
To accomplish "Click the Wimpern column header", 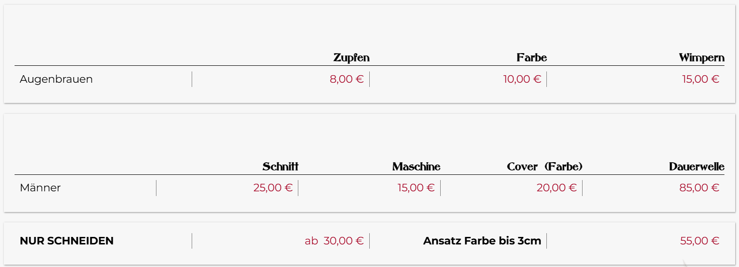I will click(x=701, y=58).
